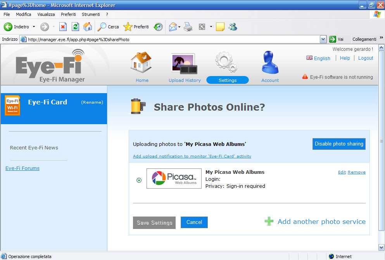Image resolution: width=385 pixels, height=260 pixels.
Task: Click the Windows flag logo
Action: point(377,14)
